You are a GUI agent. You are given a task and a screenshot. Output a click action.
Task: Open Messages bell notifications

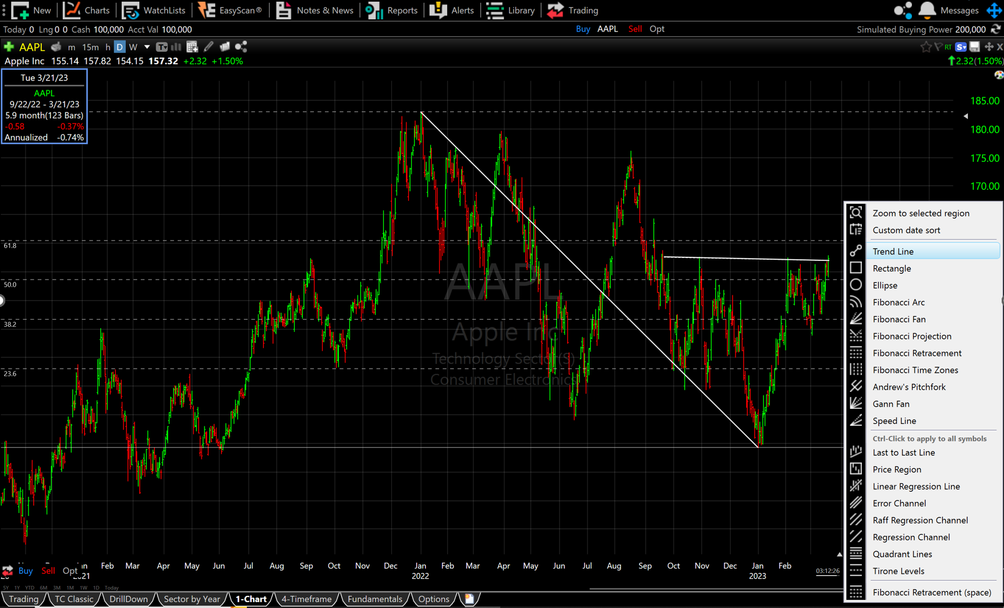pos(927,10)
